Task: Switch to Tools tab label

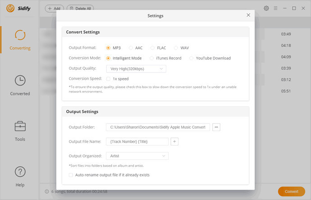Action: click(x=20, y=139)
